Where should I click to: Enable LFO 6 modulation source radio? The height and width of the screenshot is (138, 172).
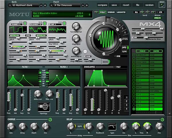coord(134,109)
